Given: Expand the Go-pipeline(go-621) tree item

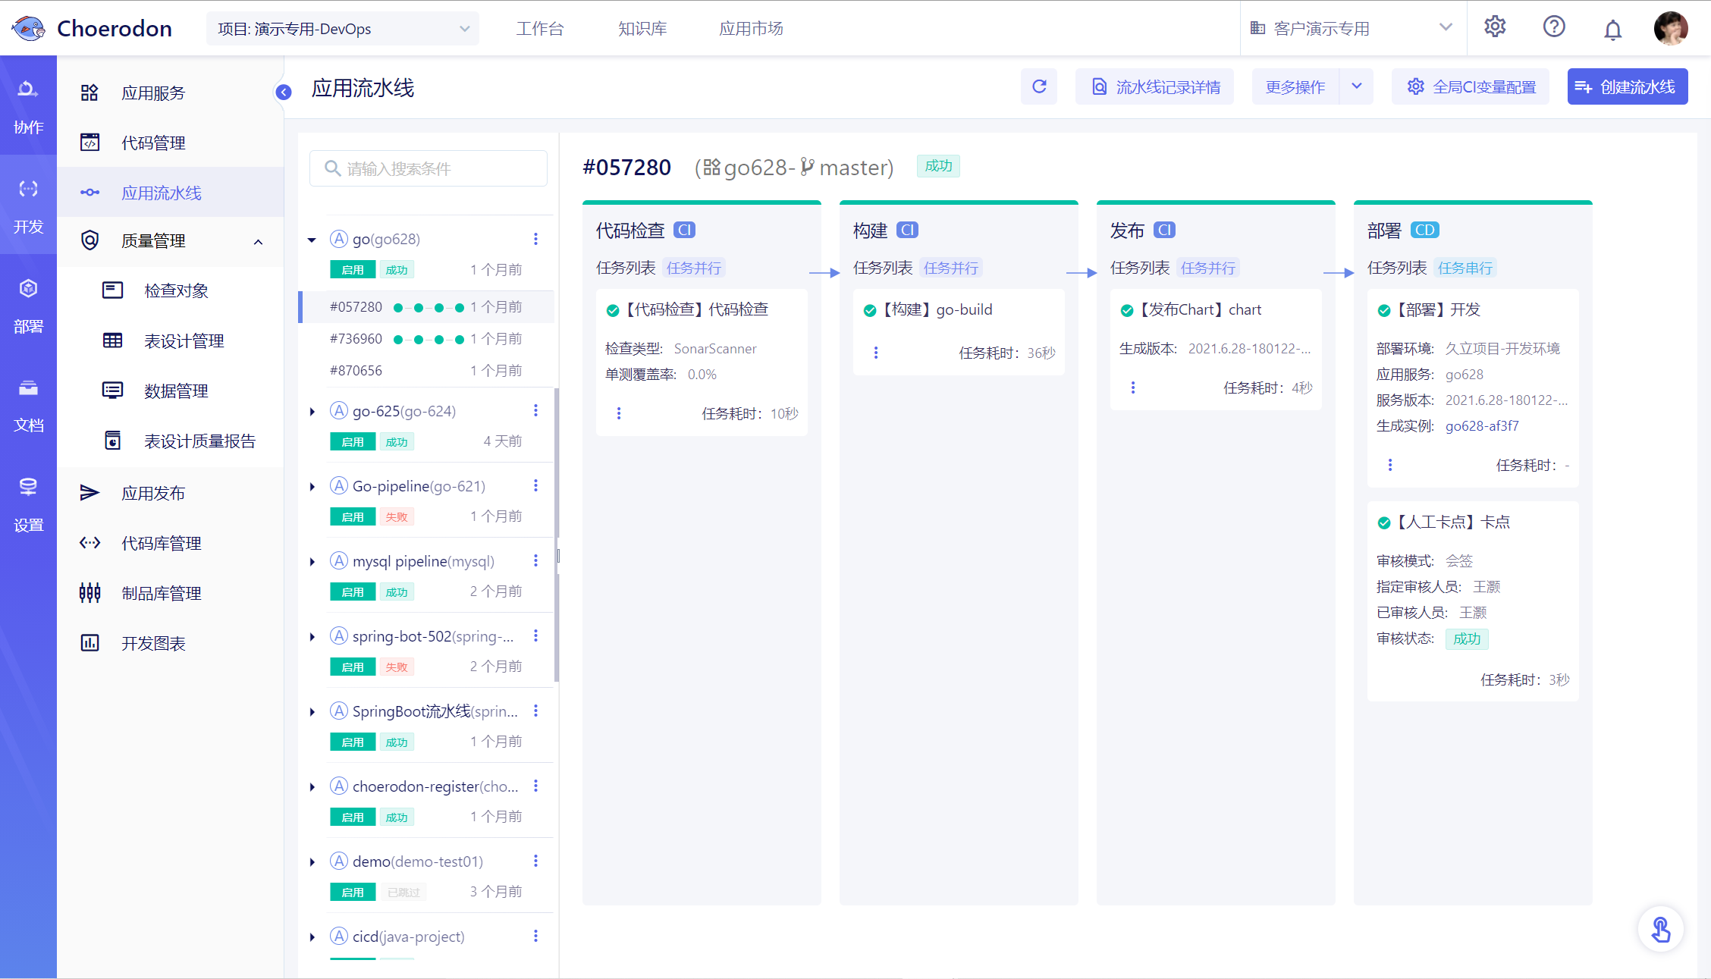Looking at the screenshot, I should click(312, 486).
